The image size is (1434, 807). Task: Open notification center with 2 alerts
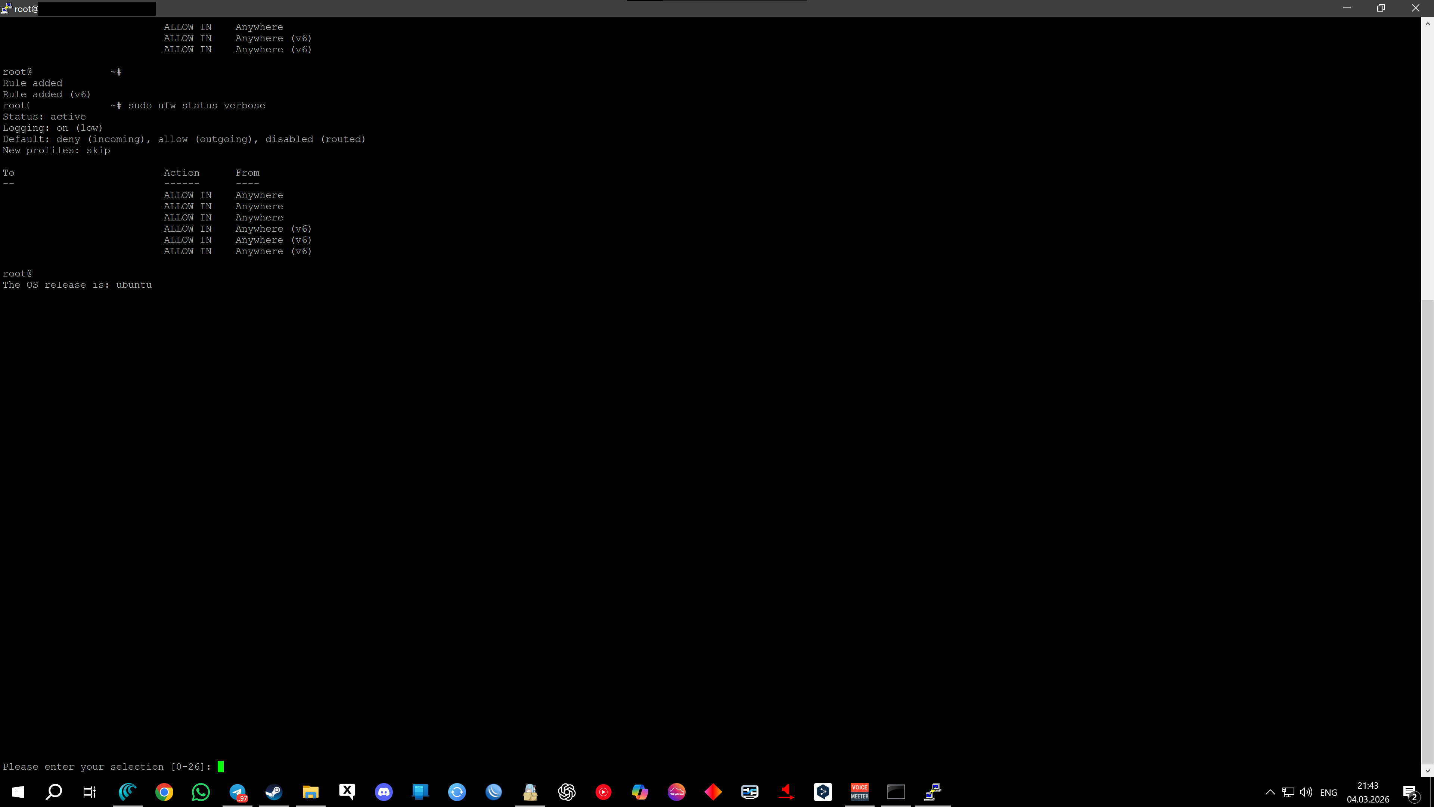point(1410,792)
